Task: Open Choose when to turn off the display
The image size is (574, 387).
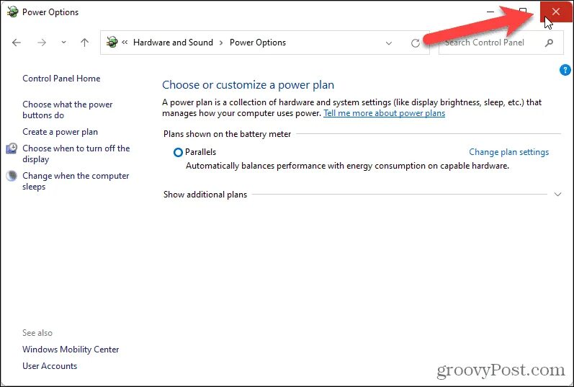Action: coord(76,154)
